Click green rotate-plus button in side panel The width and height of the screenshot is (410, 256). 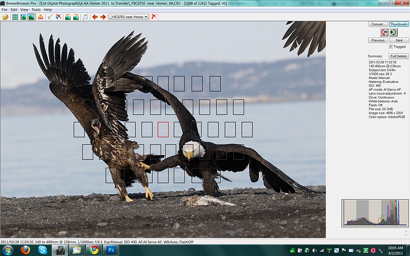tap(393, 32)
